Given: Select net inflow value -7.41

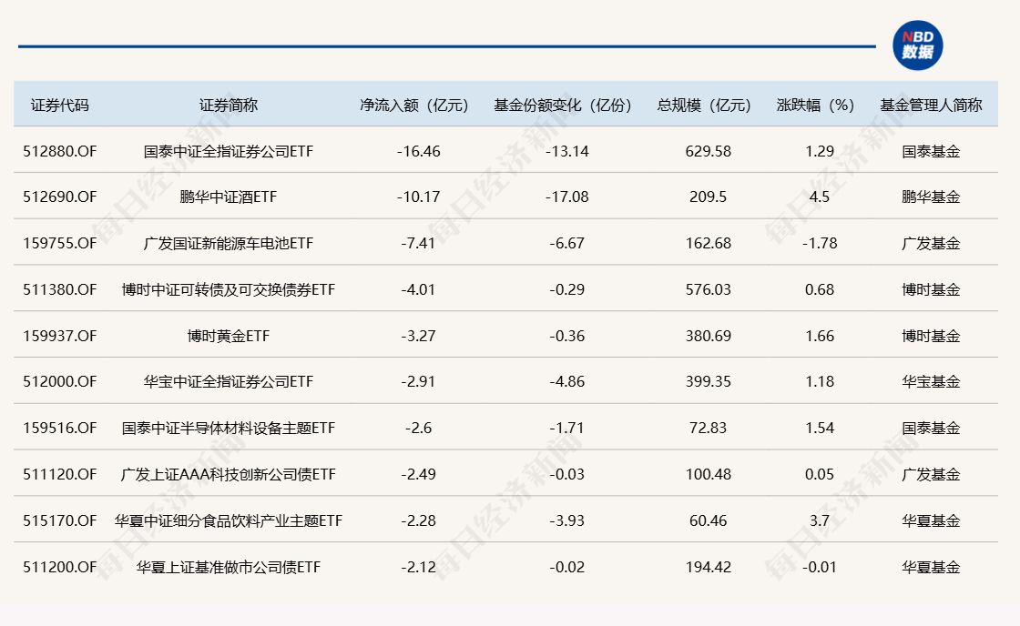Looking at the screenshot, I should click(418, 243).
